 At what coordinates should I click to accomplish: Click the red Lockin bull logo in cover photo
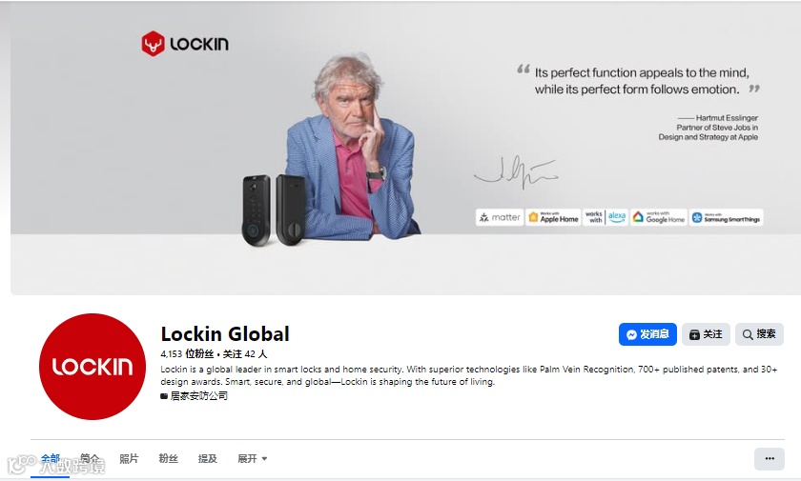[x=153, y=44]
